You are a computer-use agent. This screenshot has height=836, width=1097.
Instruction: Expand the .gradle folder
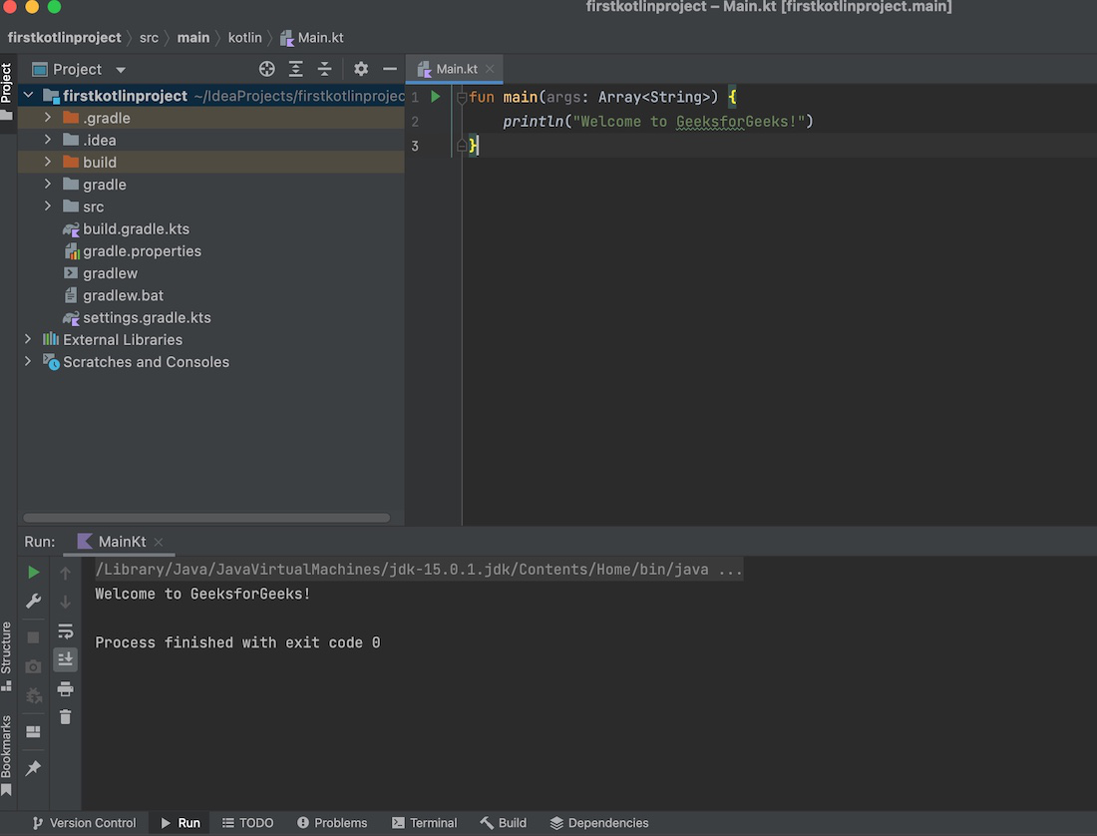(x=48, y=118)
